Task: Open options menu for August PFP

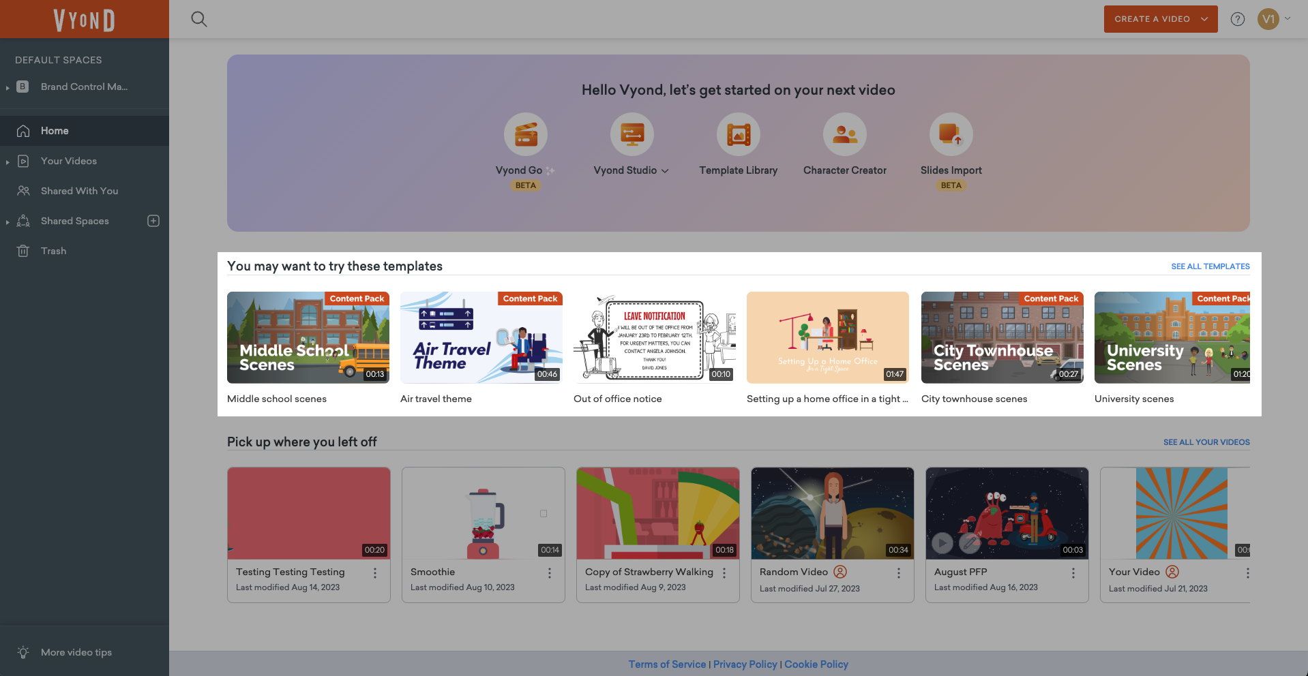Action: point(1073,573)
